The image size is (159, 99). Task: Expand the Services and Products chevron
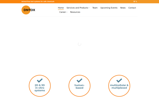coord(89,8)
